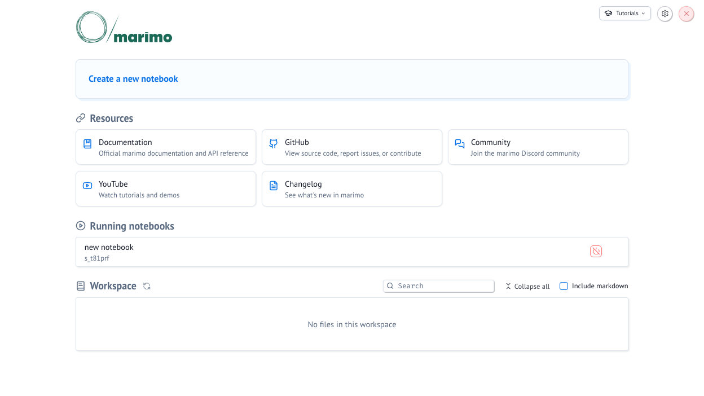Click the Changelog file icon
The image size is (704, 396).
pyautogui.click(x=274, y=186)
